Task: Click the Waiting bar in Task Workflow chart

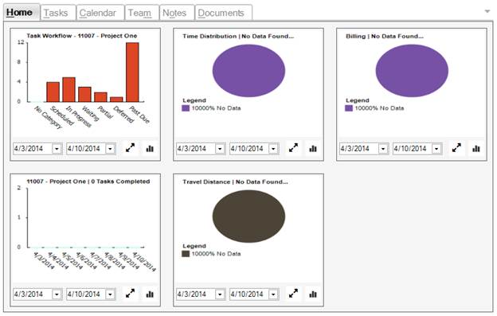Action: point(84,95)
